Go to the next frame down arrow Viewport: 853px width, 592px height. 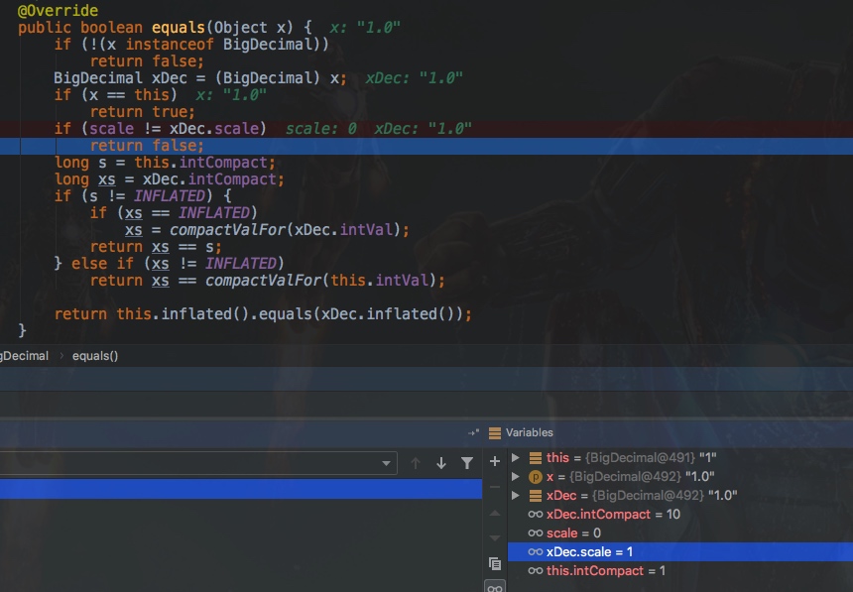pyautogui.click(x=441, y=463)
